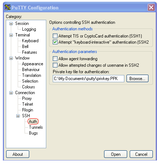Viewport: 159px width, 163px height.
Task: Open the Tunnels settings panel
Action: [36, 127]
